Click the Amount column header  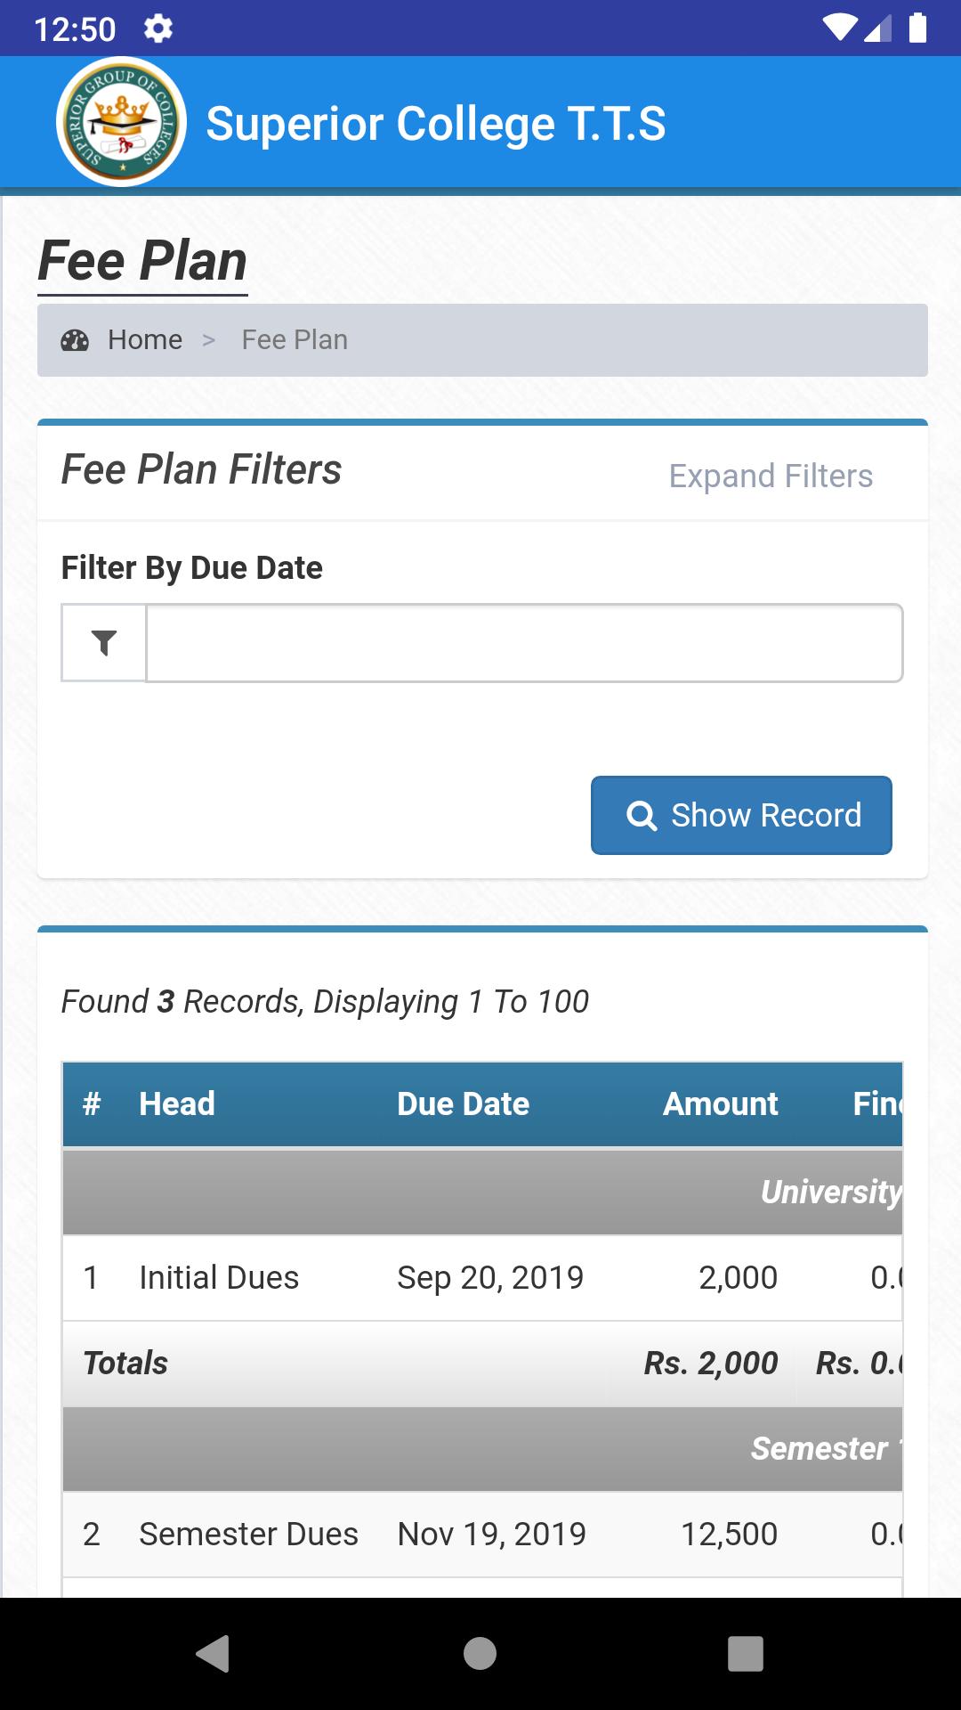[x=720, y=1103]
